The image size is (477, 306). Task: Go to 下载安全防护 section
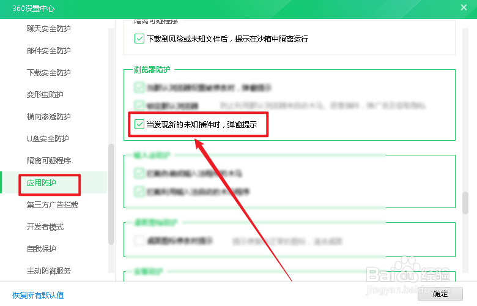coord(49,72)
